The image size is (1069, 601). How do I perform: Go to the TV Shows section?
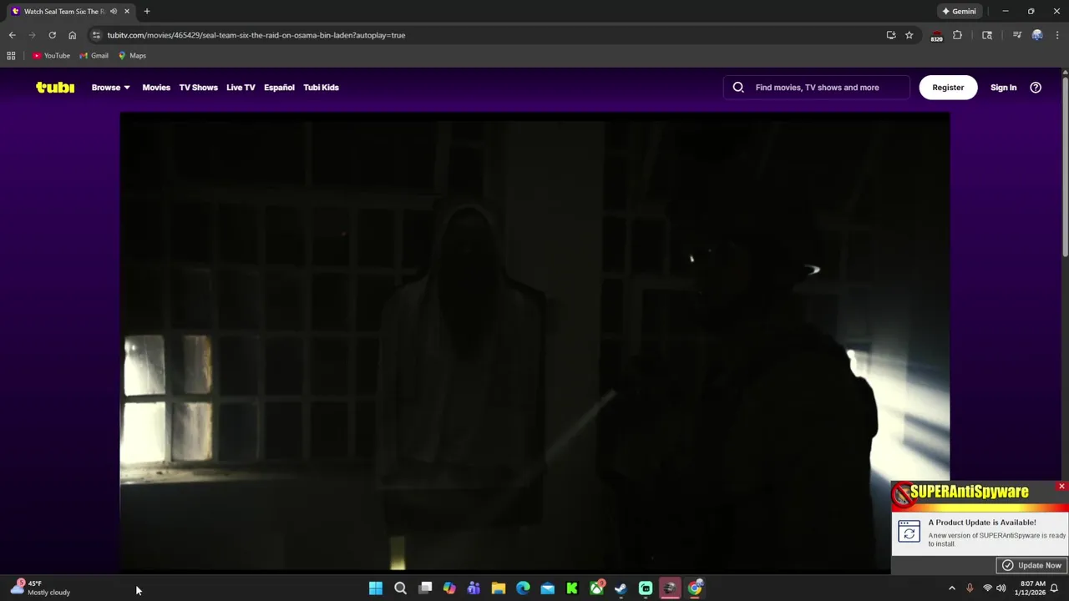click(x=198, y=87)
